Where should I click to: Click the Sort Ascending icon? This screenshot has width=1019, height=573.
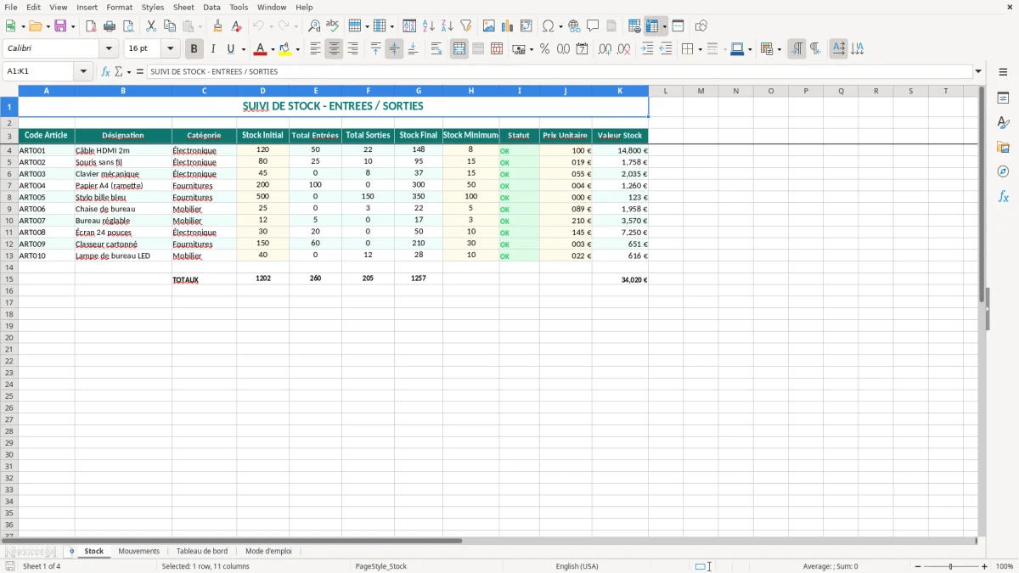point(429,26)
